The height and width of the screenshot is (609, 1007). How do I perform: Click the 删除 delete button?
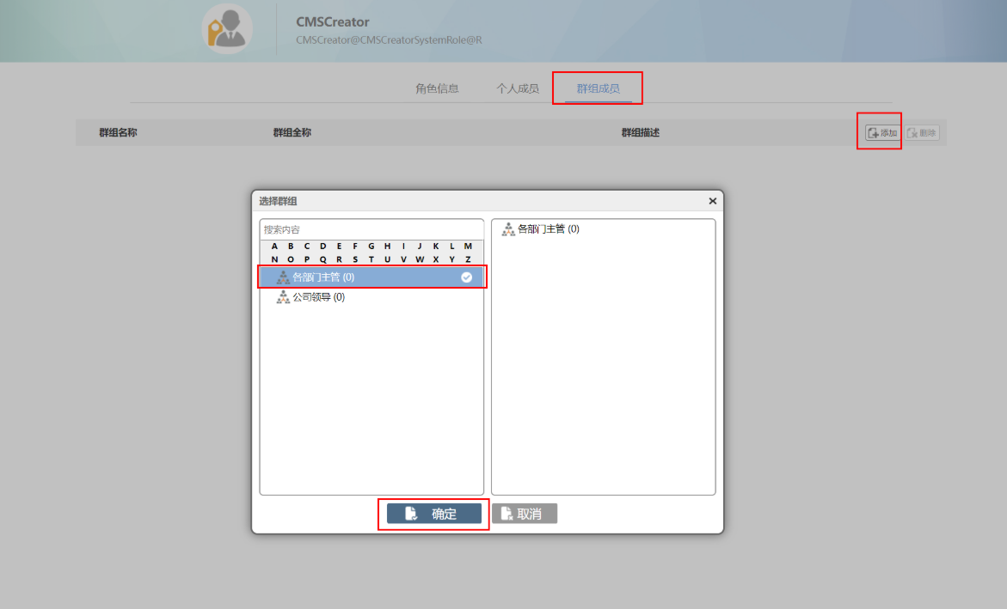(x=922, y=133)
